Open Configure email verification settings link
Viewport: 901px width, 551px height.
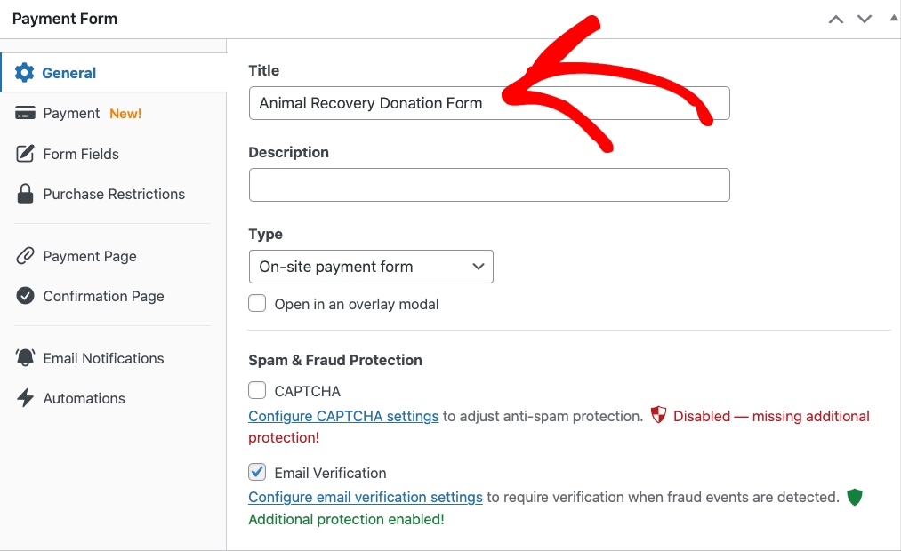click(x=365, y=497)
